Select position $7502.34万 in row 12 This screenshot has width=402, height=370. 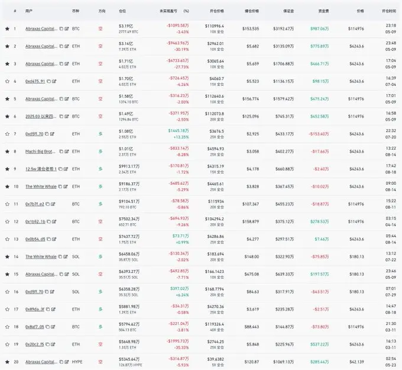(x=129, y=219)
